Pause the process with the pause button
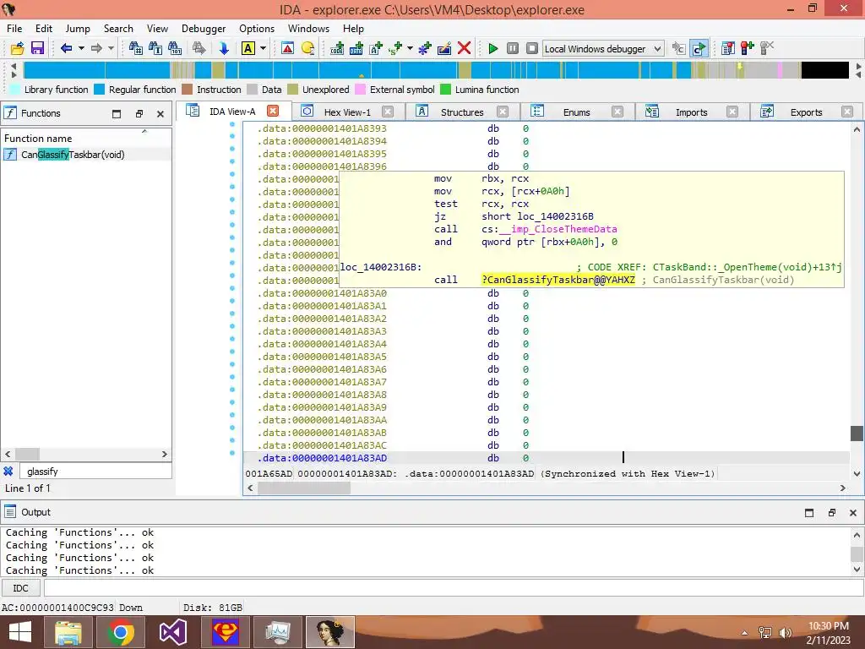865x649 pixels. click(513, 48)
